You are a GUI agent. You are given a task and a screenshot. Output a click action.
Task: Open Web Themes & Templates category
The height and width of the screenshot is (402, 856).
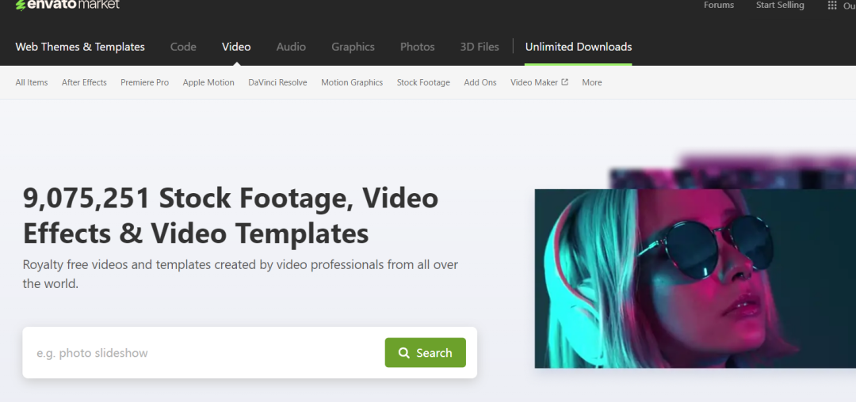tap(80, 47)
